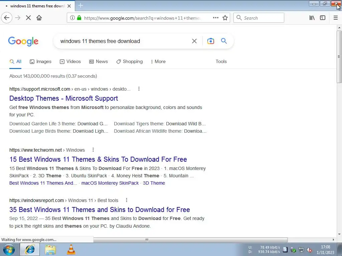Viewport: 342px width, 256px height.
Task: Switch to Images results
Action: click(40, 62)
